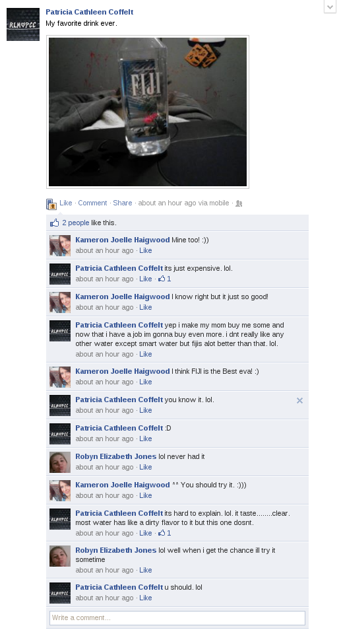Open the FIJI water bottle photo
The height and width of the screenshot is (632, 341).
coord(148,112)
